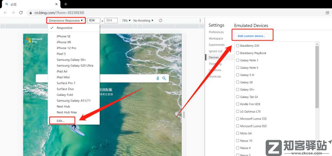Click the width field showing 834
The width and height of the screenshot is (332, 156).
click(93, 21)
